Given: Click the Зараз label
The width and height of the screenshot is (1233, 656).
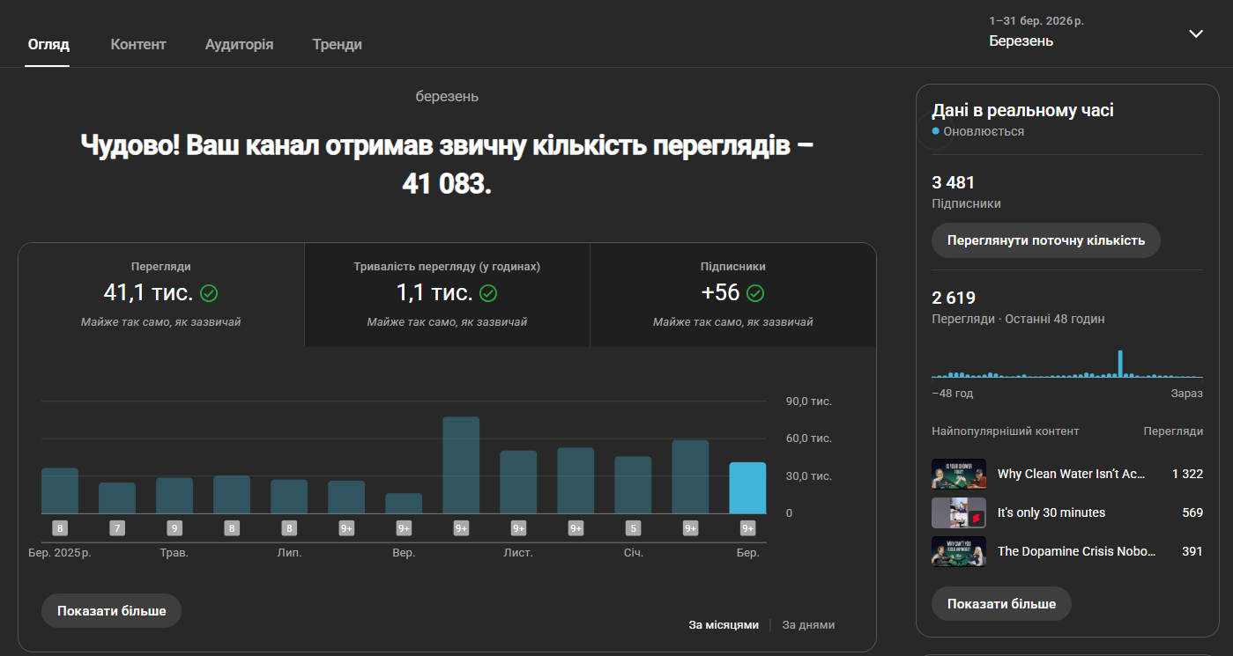Looking at the screenshot, I should coord(1187,394).
